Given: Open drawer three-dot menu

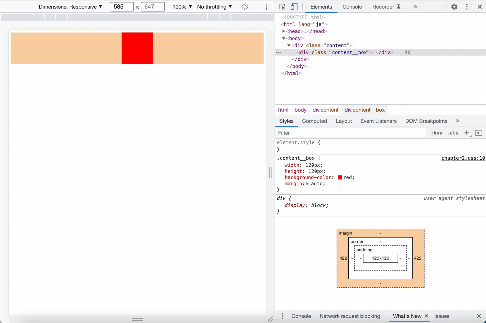Looking at the screenshot, I should pyautogui.click(x=282, y=316).
